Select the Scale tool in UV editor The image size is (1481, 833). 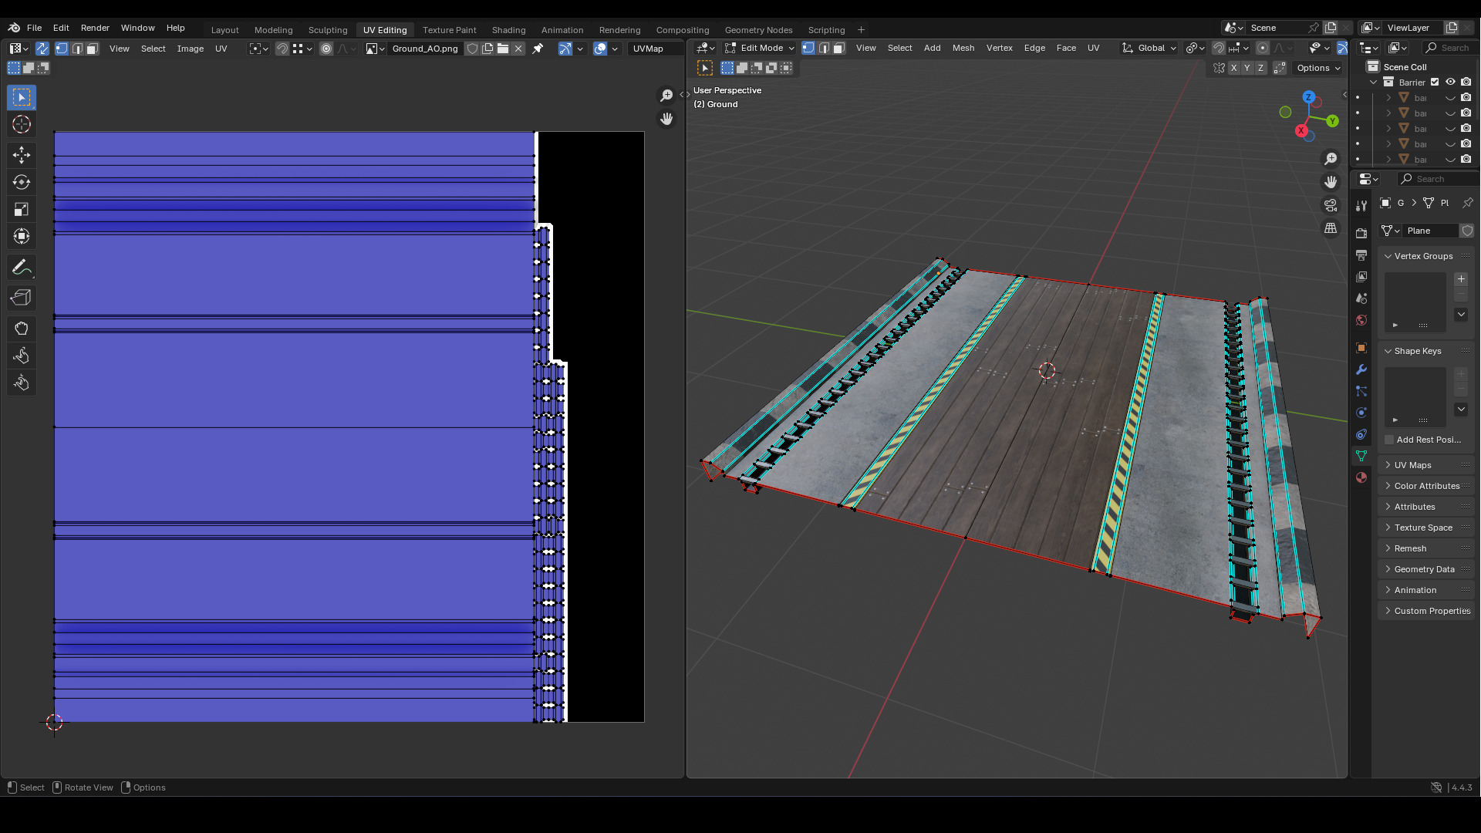(x=22, y=209)
